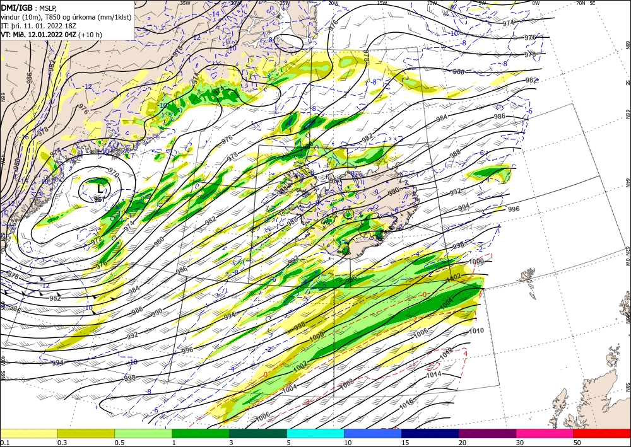Click the pink 30–50 mm legend swatch
The image size is (631, 447).
tap(545, 433)
